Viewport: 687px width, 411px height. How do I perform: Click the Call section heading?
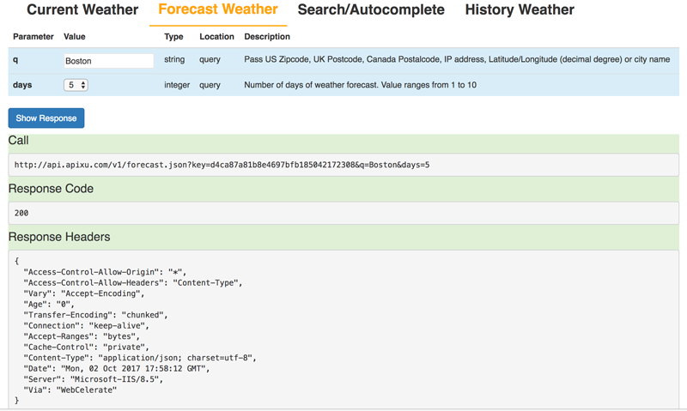18,141
